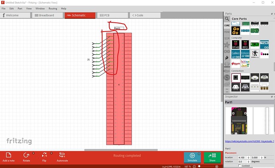Click the parts search magnifier icon
275x168 pixels.
coord(227,19)
